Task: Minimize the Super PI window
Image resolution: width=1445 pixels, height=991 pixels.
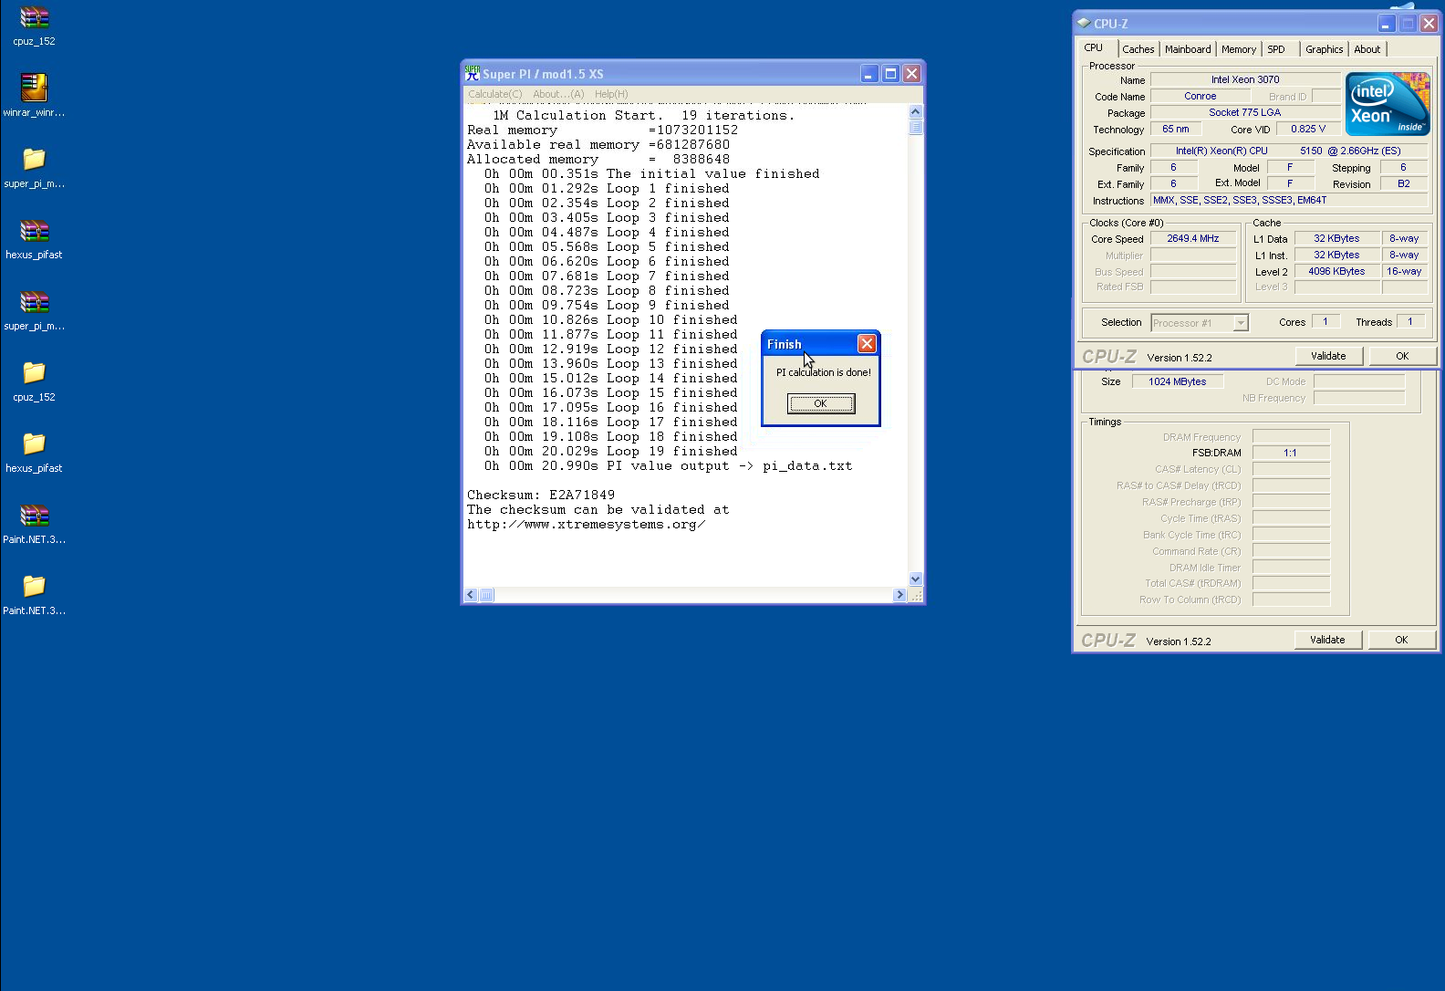Action: (869, 74)
